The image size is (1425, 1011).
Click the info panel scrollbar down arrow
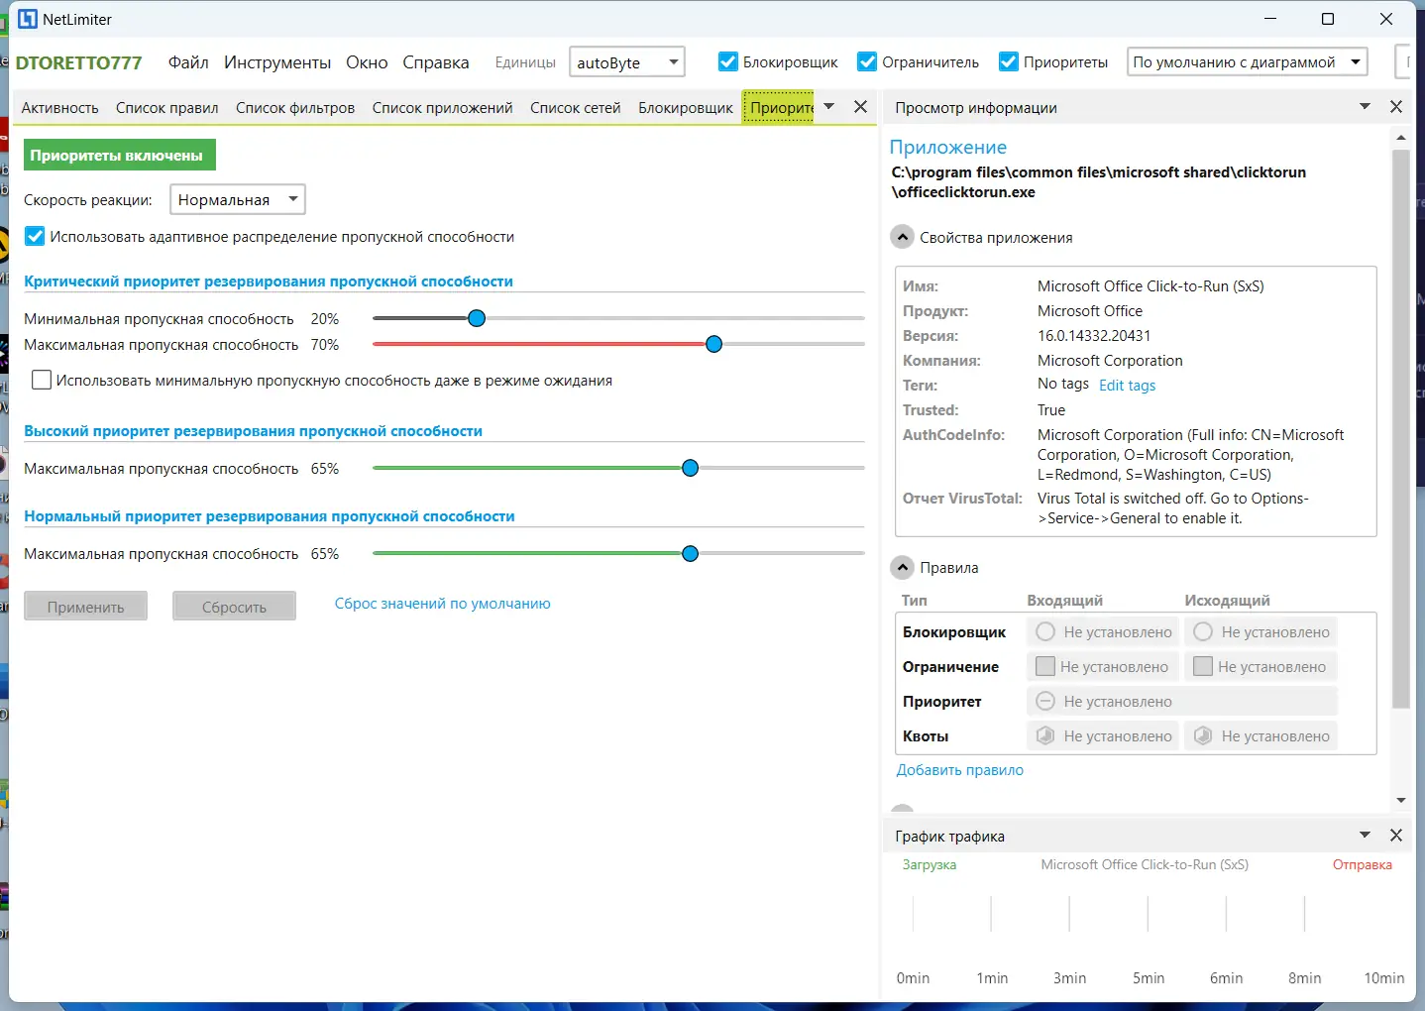[1400, 801]
